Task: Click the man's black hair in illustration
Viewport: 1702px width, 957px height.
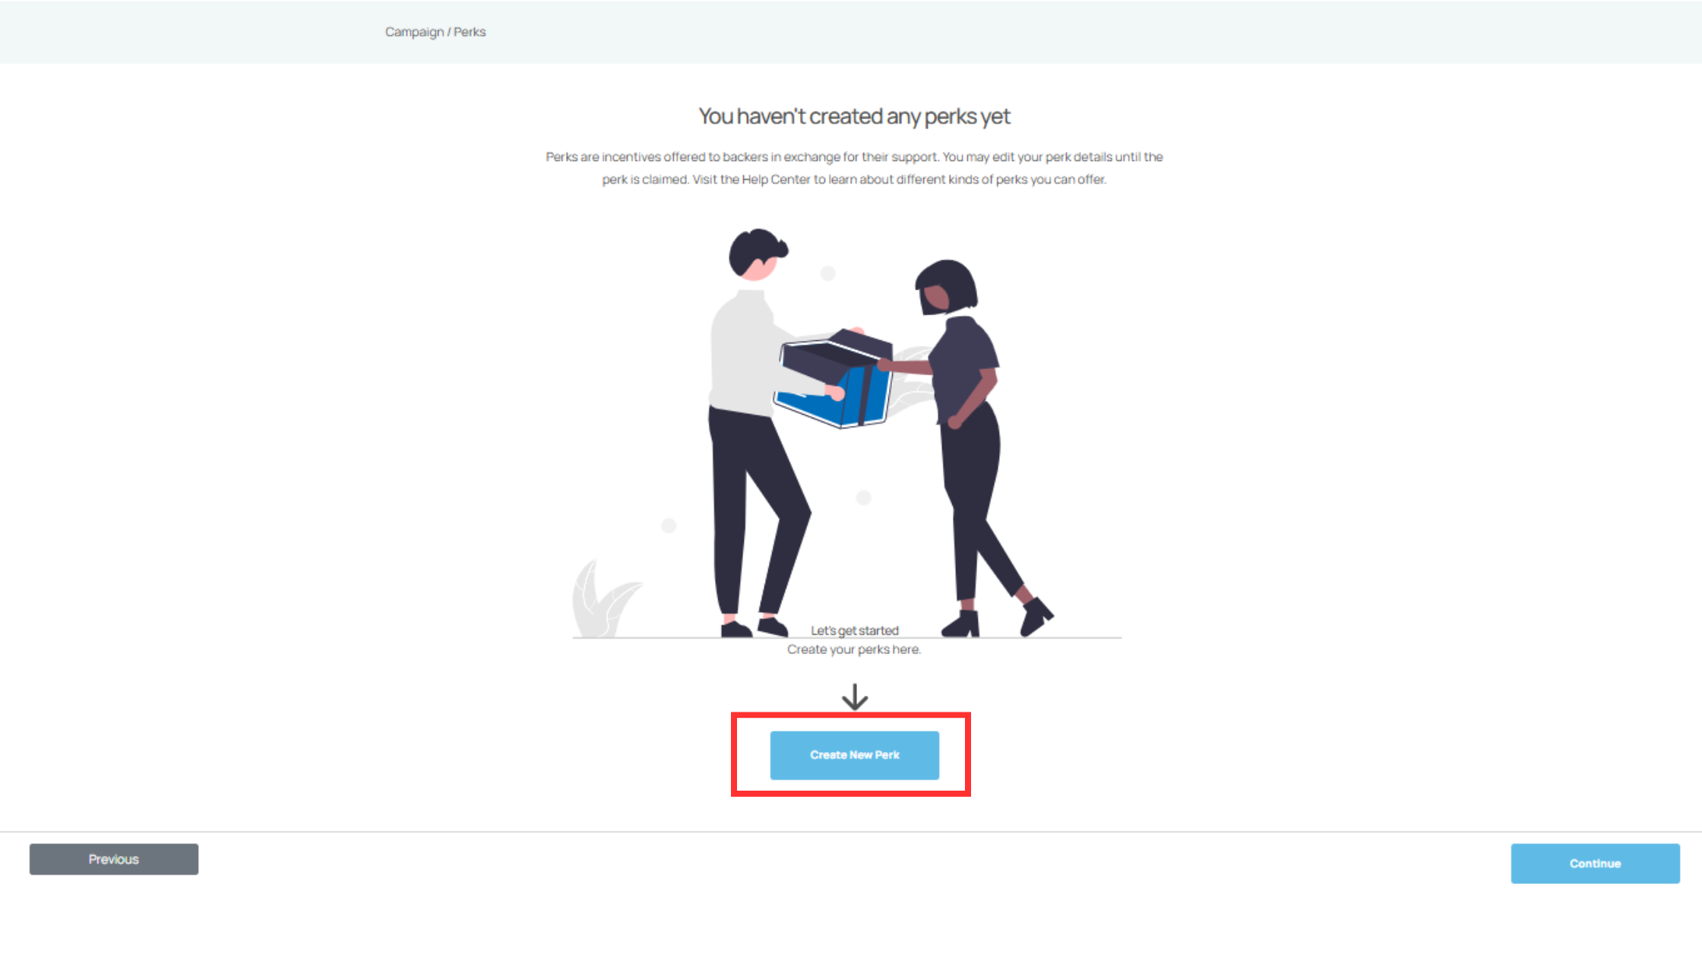Action: 755,251
